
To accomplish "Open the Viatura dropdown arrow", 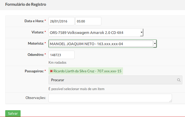I will 141,32.
